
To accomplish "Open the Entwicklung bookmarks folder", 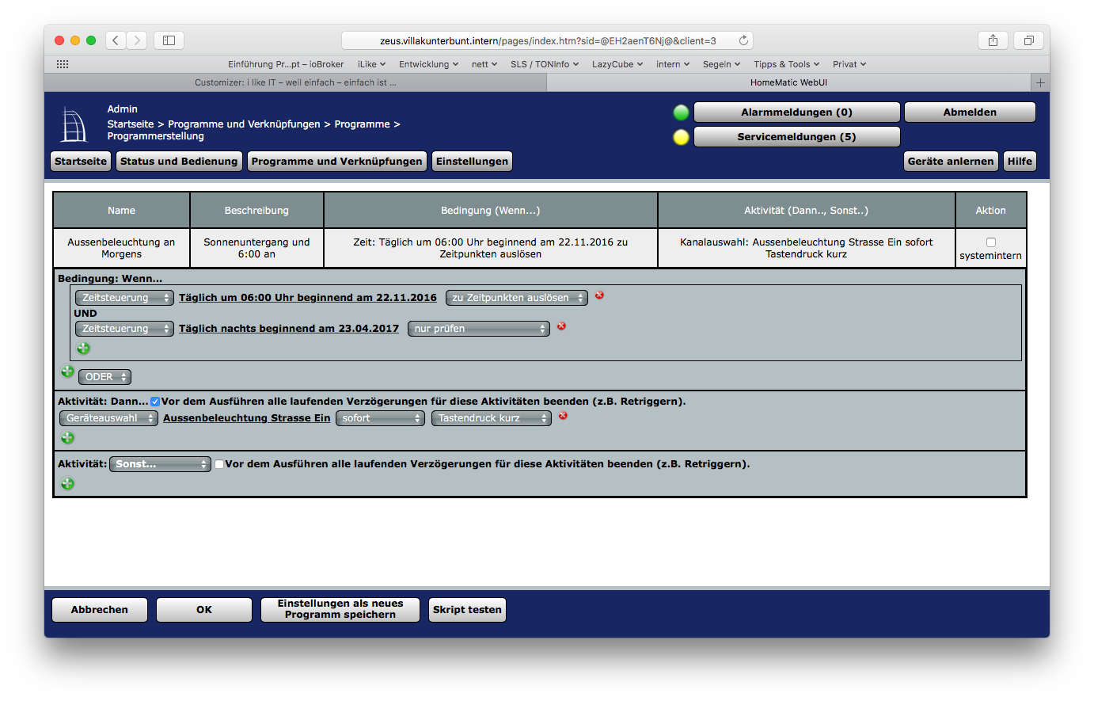I will (x=428, y=64).
